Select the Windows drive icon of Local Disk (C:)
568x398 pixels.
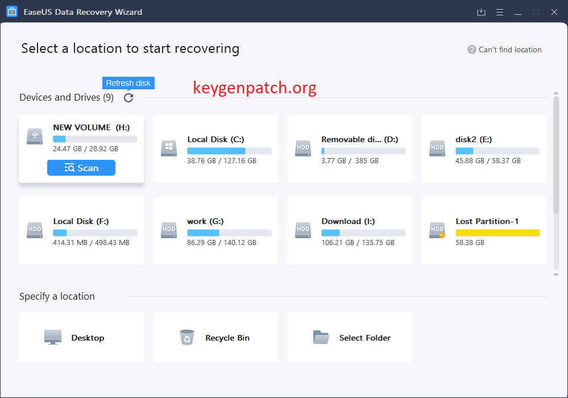pyautogui.click(x=169, y=148)
